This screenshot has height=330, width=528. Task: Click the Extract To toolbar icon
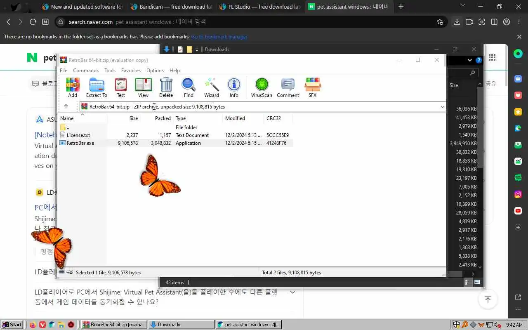tap(97, 88)
